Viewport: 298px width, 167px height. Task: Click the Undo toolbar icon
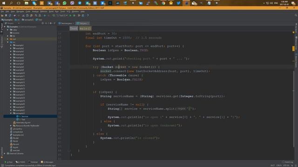[x=14, y=15]
